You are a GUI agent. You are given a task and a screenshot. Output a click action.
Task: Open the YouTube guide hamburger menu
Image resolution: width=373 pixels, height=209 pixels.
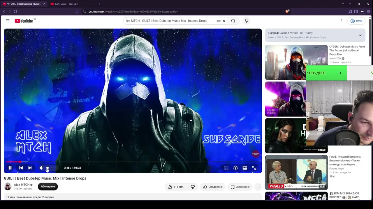8,21
